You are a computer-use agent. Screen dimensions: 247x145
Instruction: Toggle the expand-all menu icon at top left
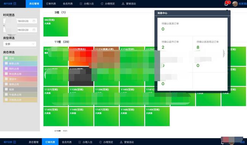click(14, 4)
